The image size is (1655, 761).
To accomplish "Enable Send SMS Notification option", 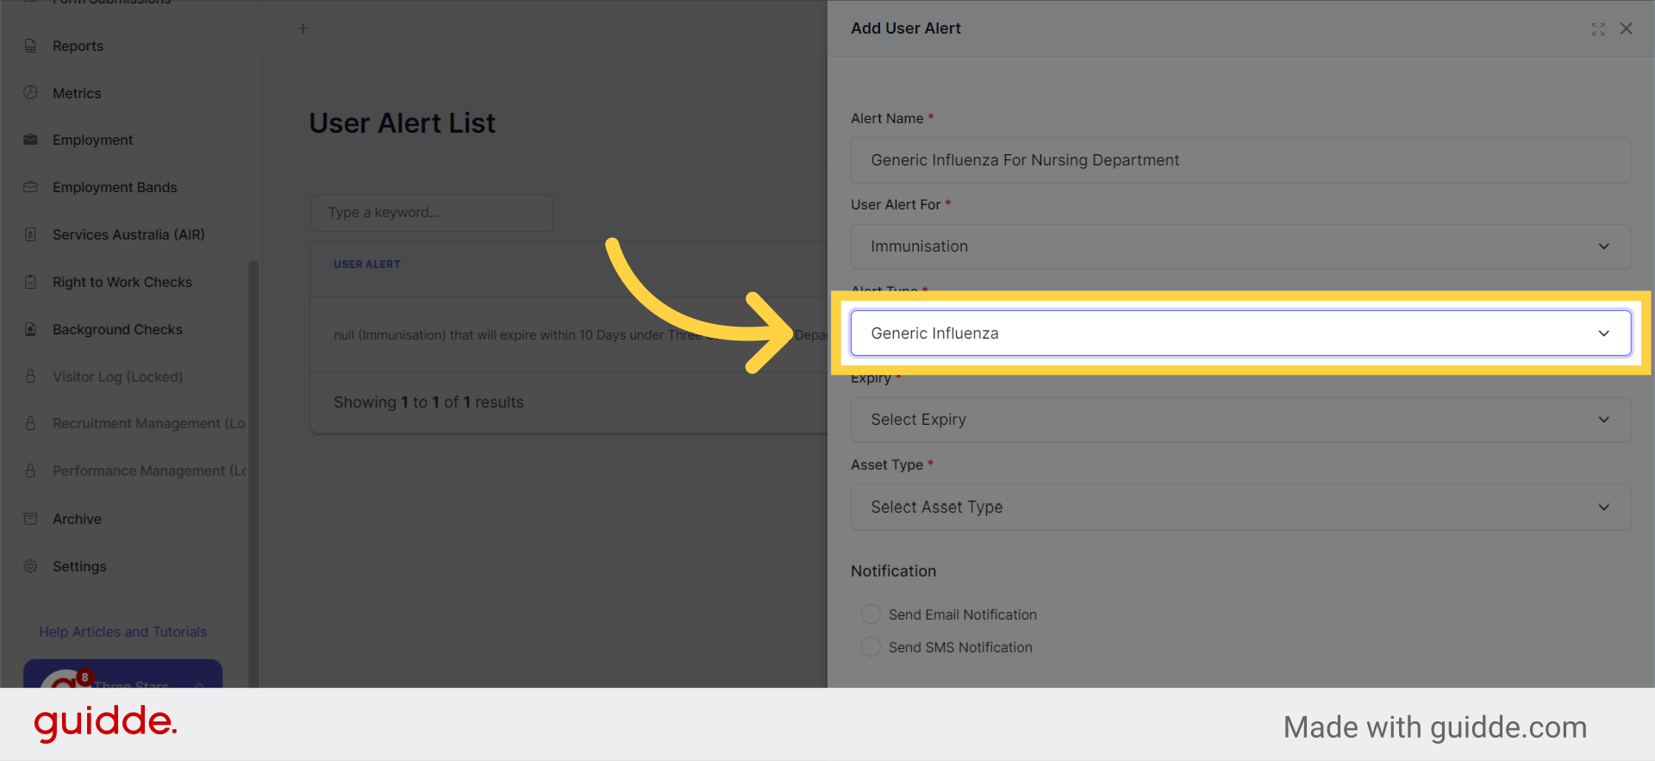I will (871, 646).
